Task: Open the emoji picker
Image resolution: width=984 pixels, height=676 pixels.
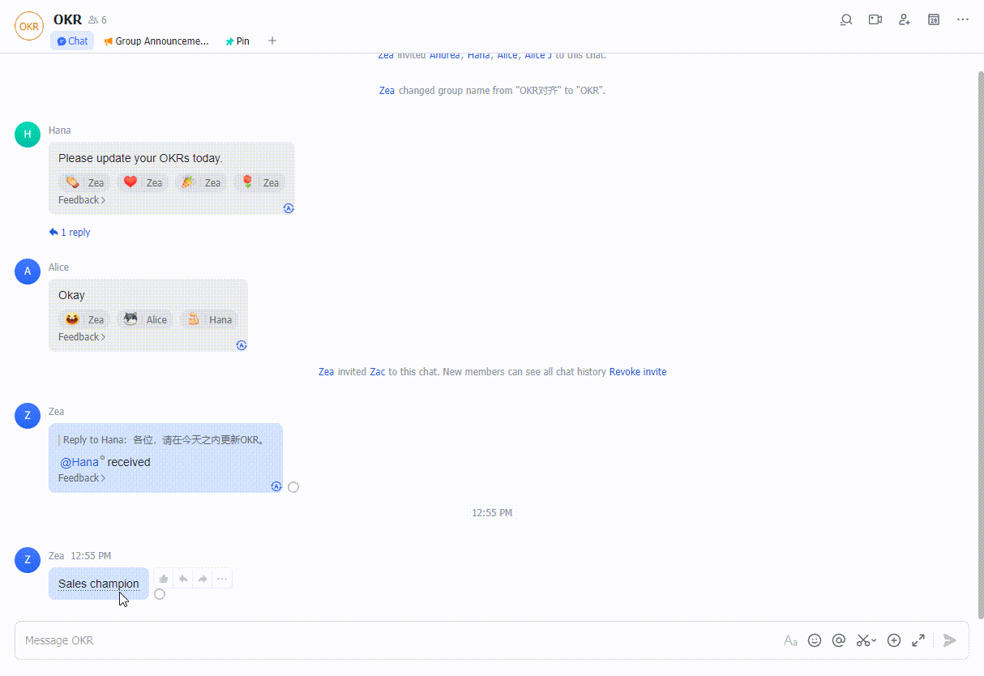Action: tap(815, 640)
